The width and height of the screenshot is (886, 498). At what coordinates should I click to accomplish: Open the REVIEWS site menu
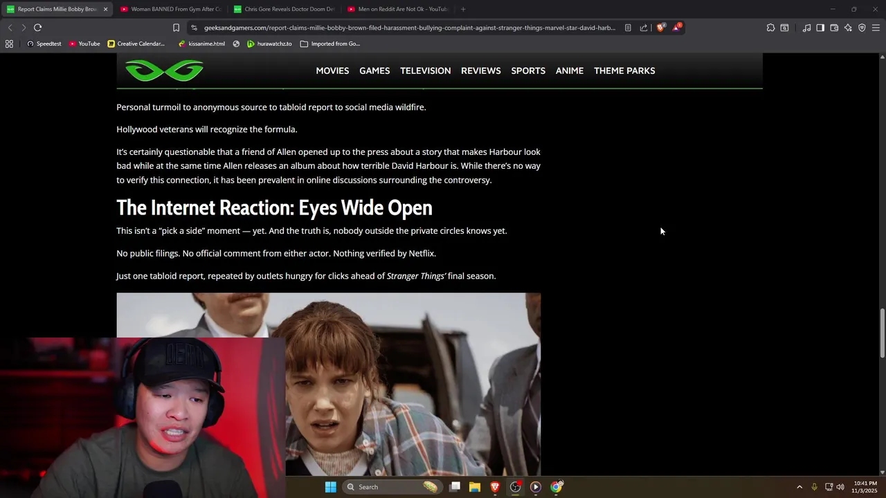[x=481, y=71]
